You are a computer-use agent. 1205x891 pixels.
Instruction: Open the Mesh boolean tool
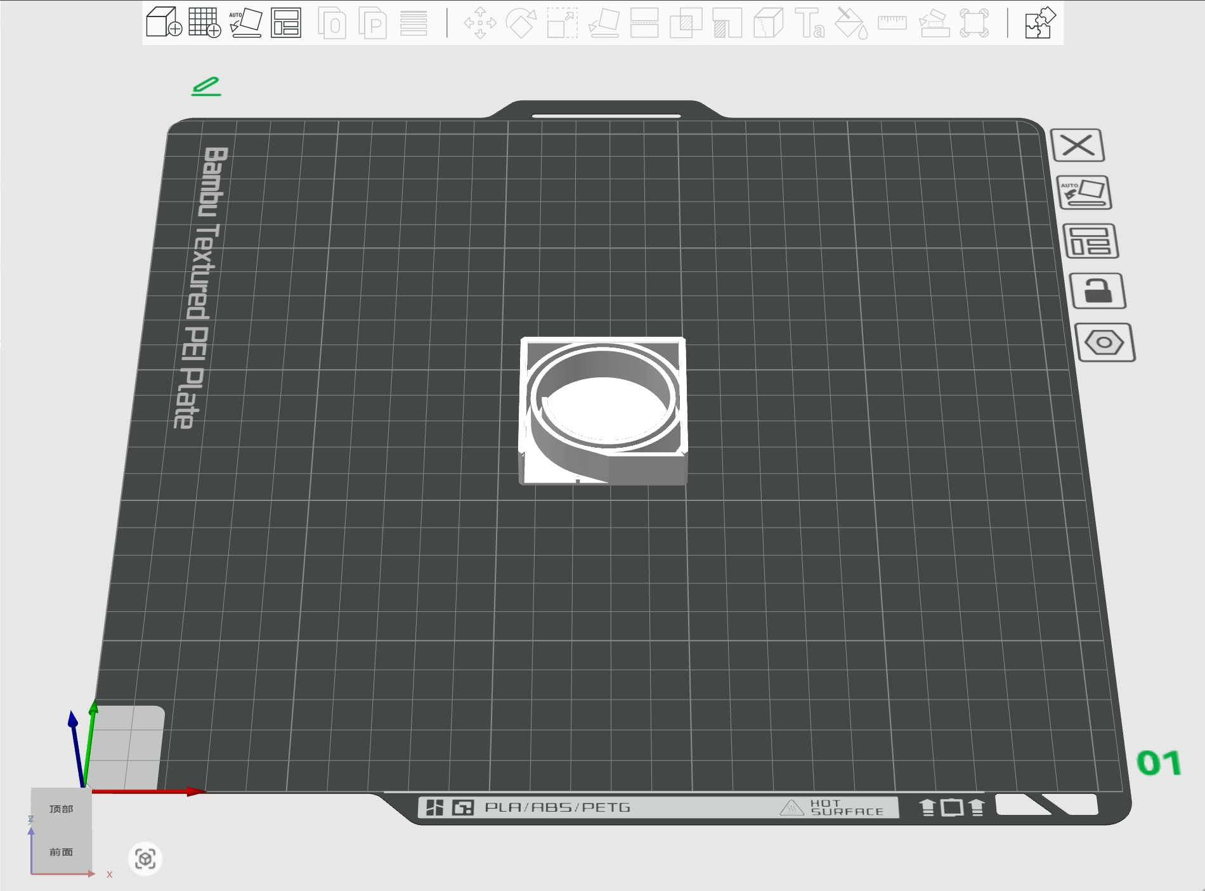point(686,23)
